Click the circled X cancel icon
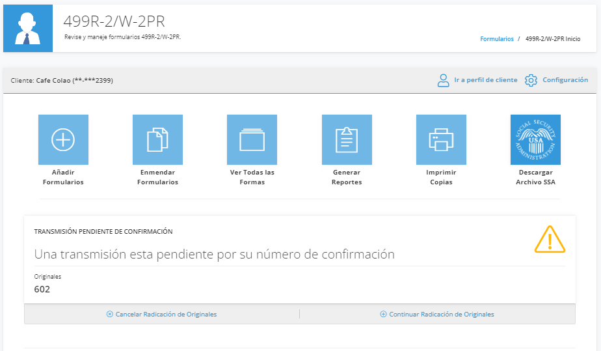This screenshot has width=601, height=351. pyautogui.click(x=110, y=314)
